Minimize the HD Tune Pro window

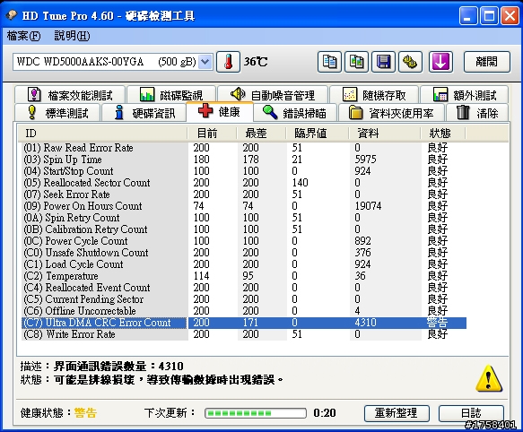[x=468, y=15]
